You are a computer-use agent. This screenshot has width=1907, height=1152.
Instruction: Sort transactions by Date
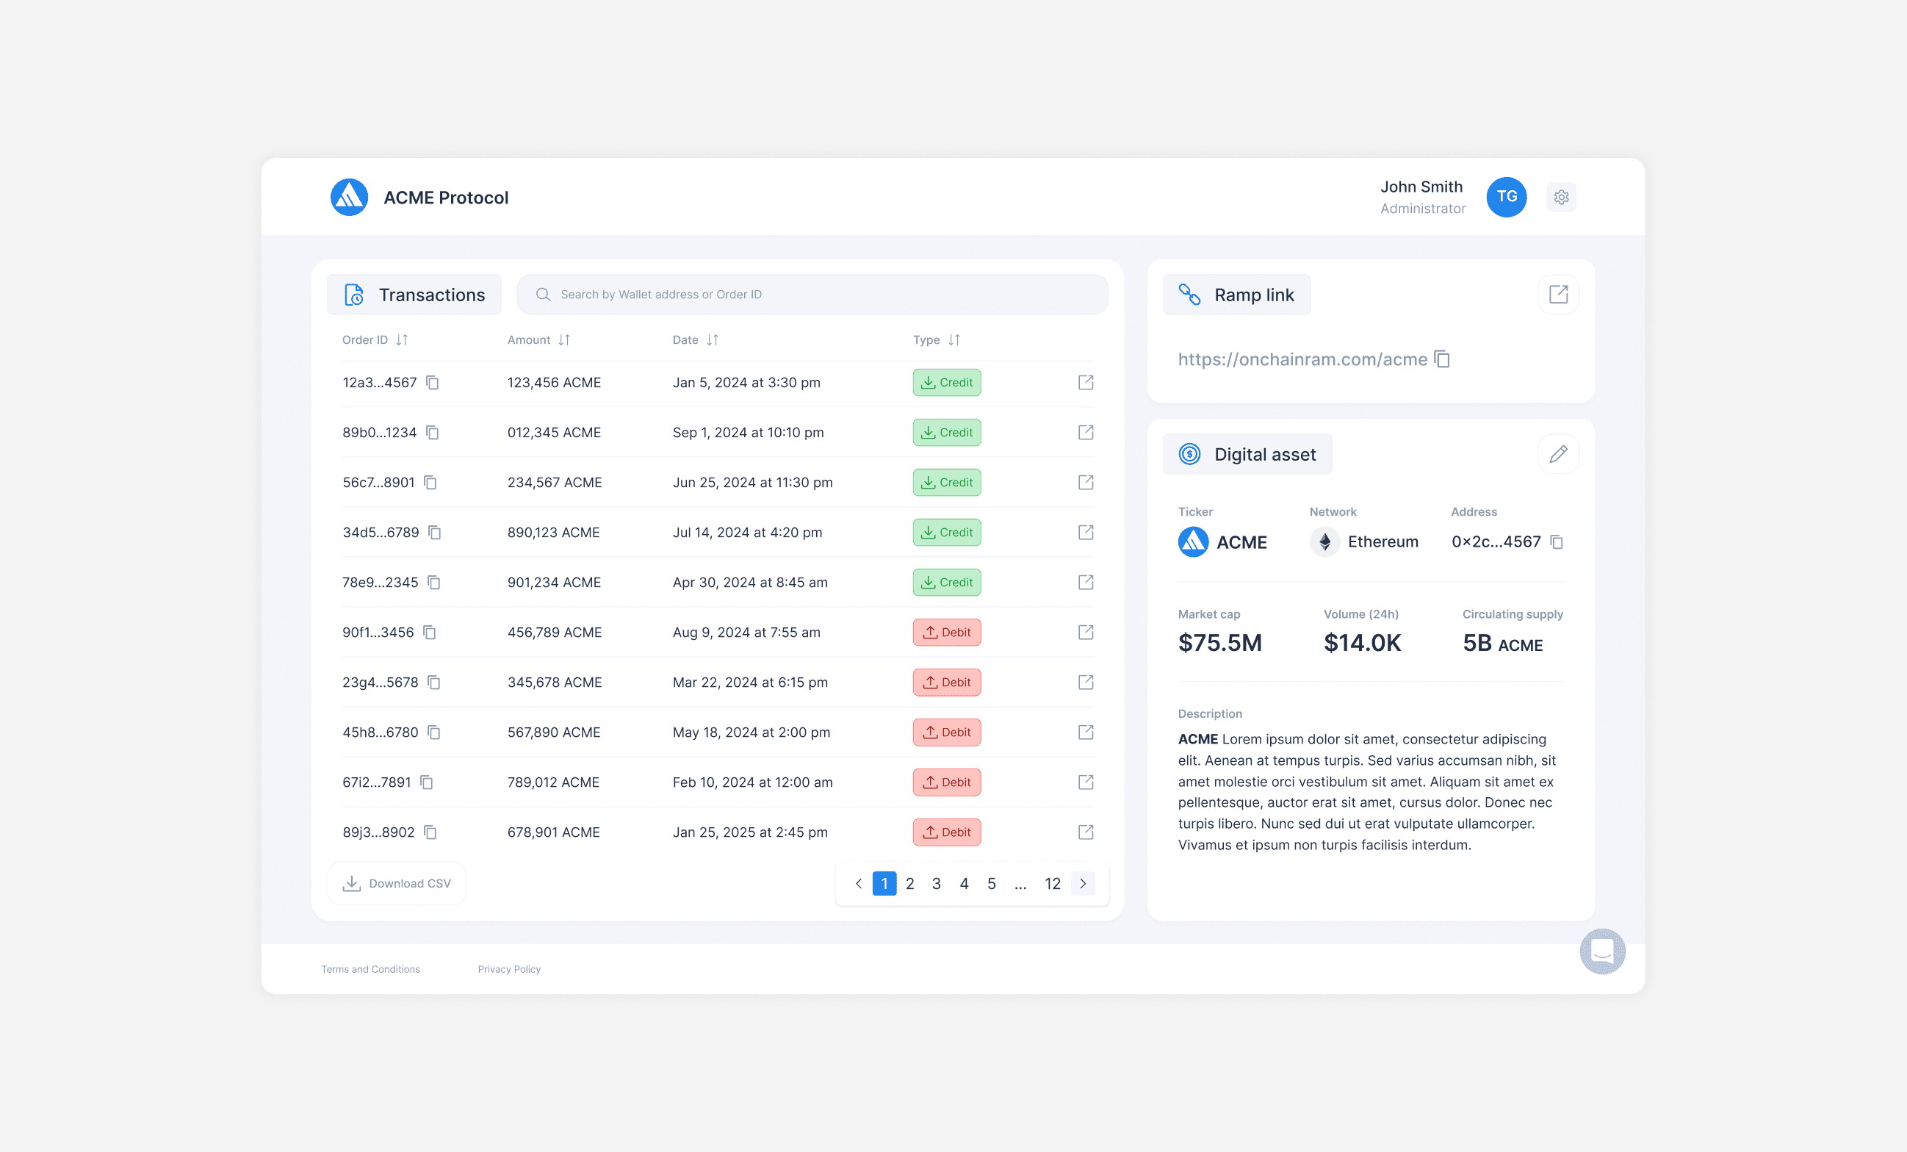point(712,340)
